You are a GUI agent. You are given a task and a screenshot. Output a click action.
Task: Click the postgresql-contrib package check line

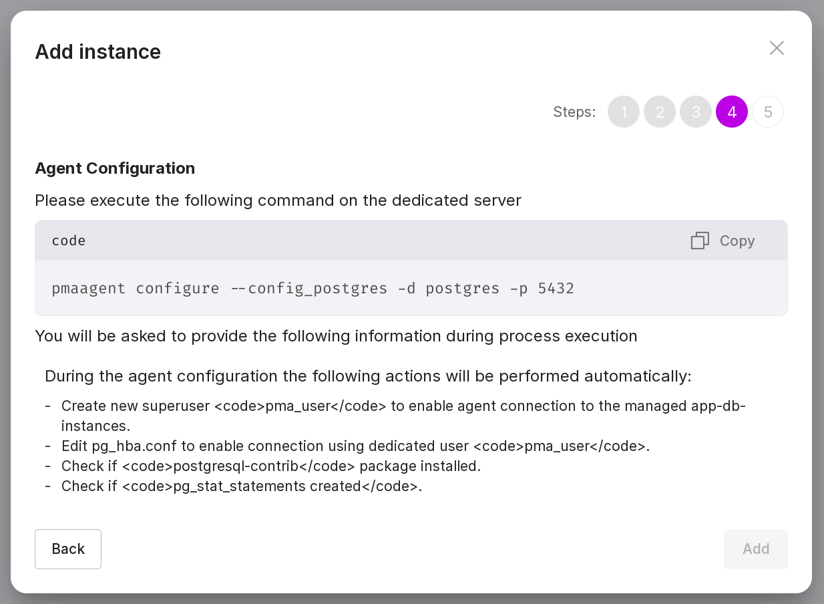click(x=270, y=466)
